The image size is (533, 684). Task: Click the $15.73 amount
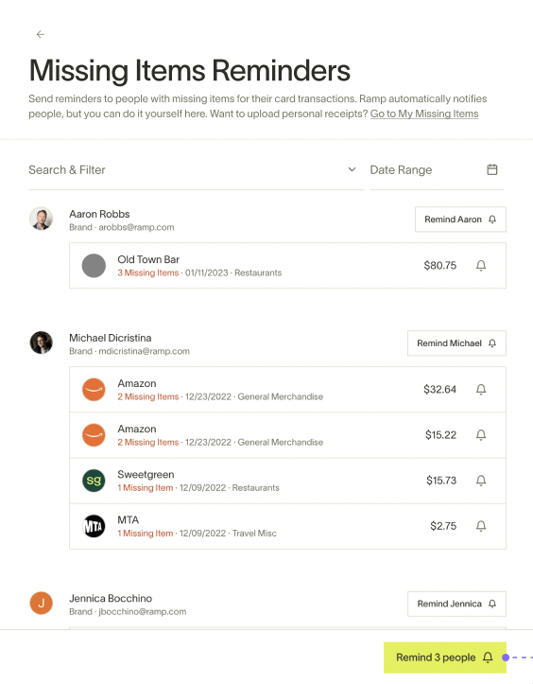441,481
